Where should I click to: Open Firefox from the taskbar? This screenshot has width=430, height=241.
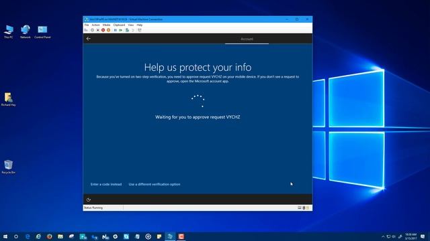point(49,236)
